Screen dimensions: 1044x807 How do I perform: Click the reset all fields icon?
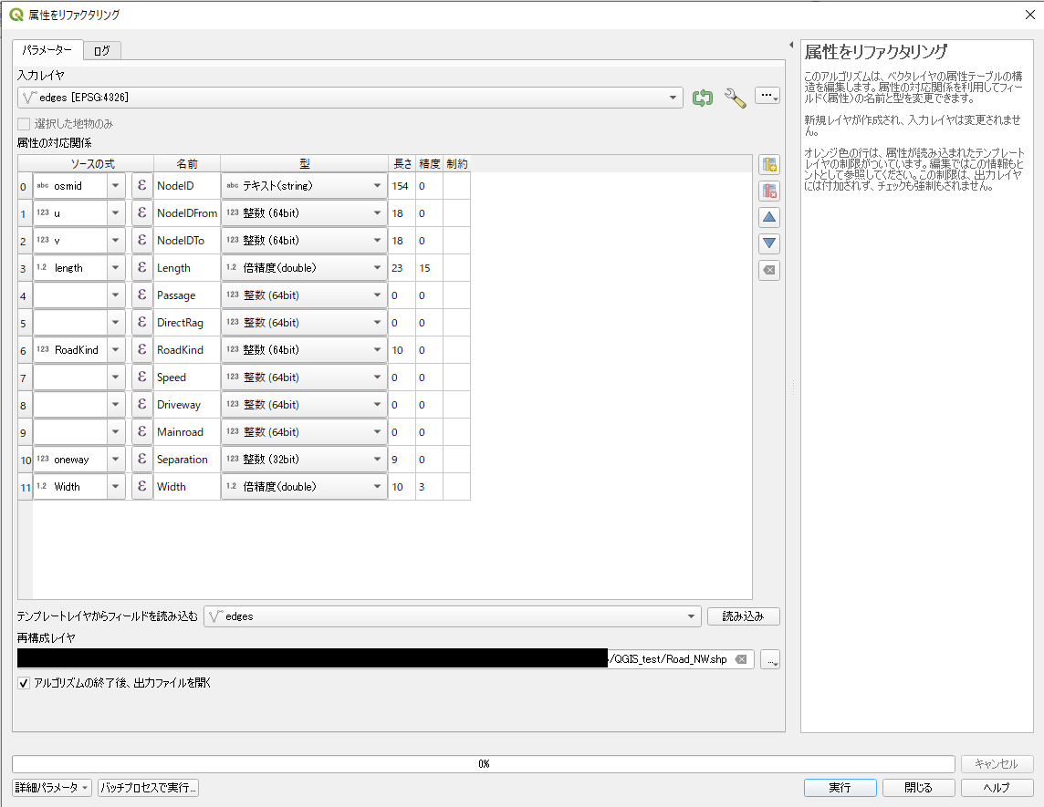tap(769, 271)
